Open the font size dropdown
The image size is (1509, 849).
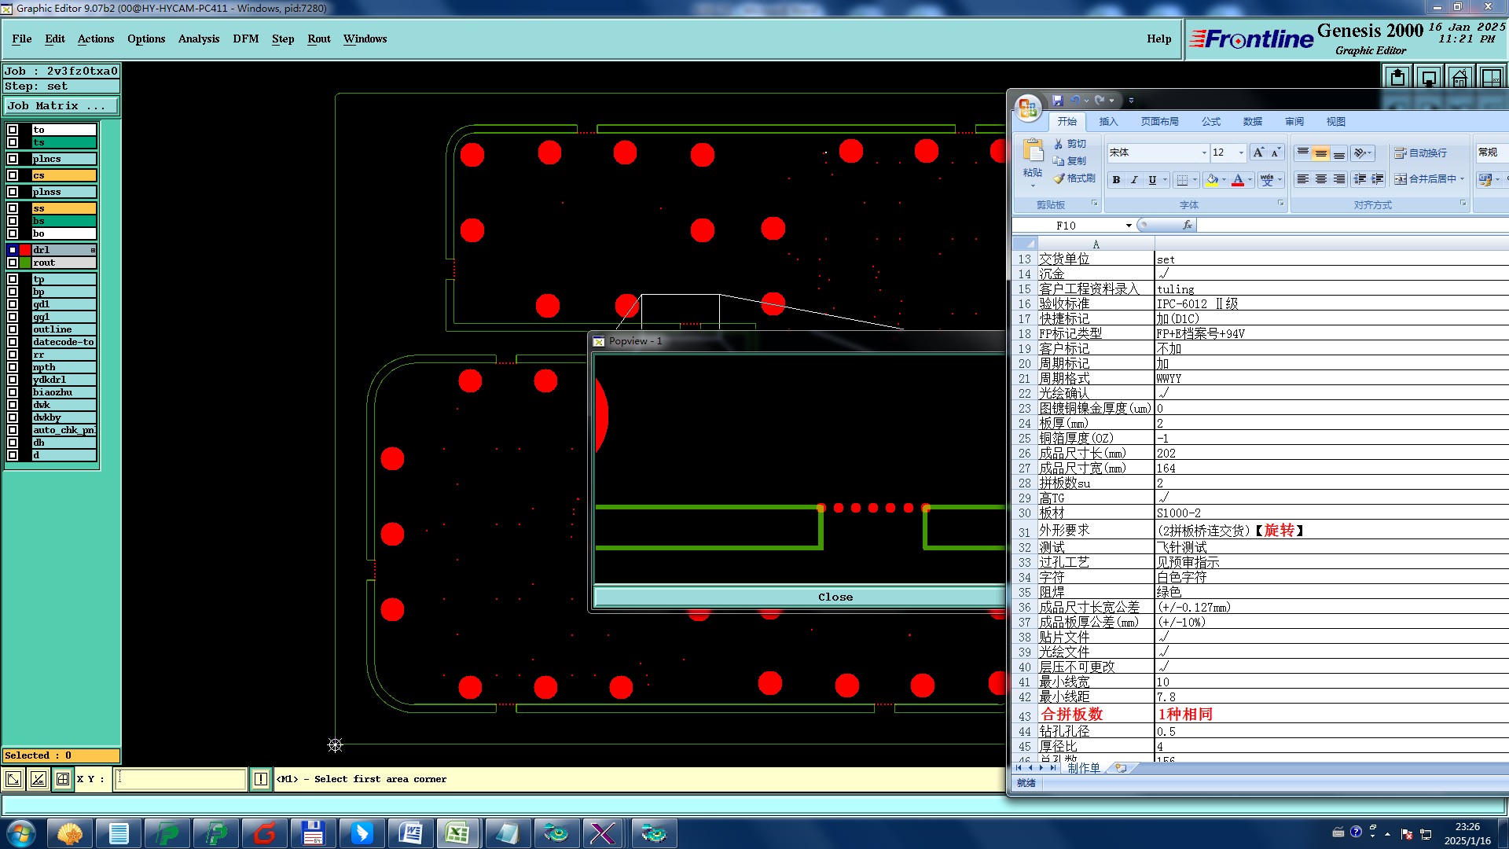coord(1241,153)
